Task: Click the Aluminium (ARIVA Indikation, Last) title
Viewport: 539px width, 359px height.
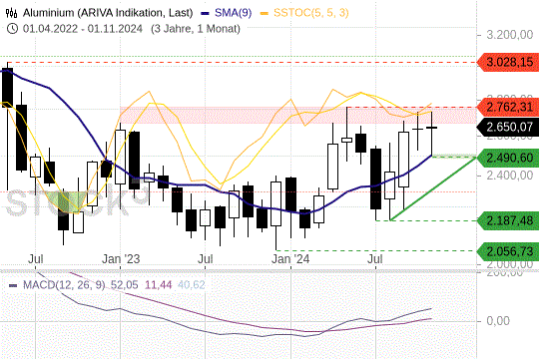Action: (x=108, y=13)
